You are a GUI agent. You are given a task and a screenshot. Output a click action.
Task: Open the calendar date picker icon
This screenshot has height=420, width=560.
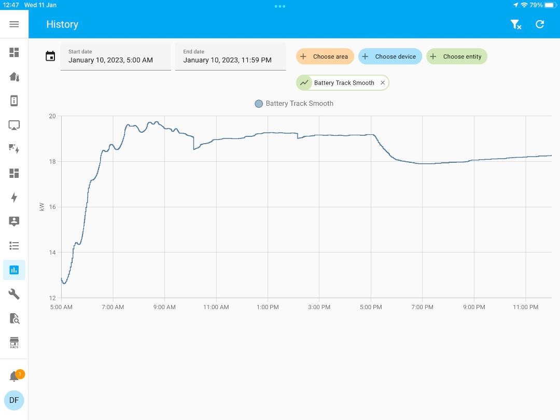50,57
